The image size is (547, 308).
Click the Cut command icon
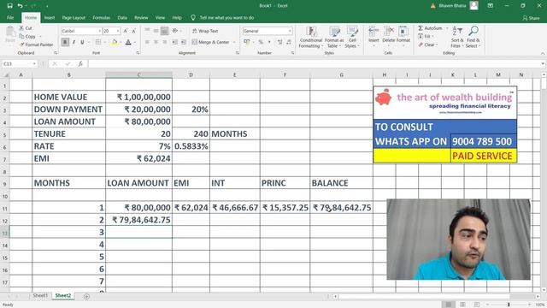[21, 28]
